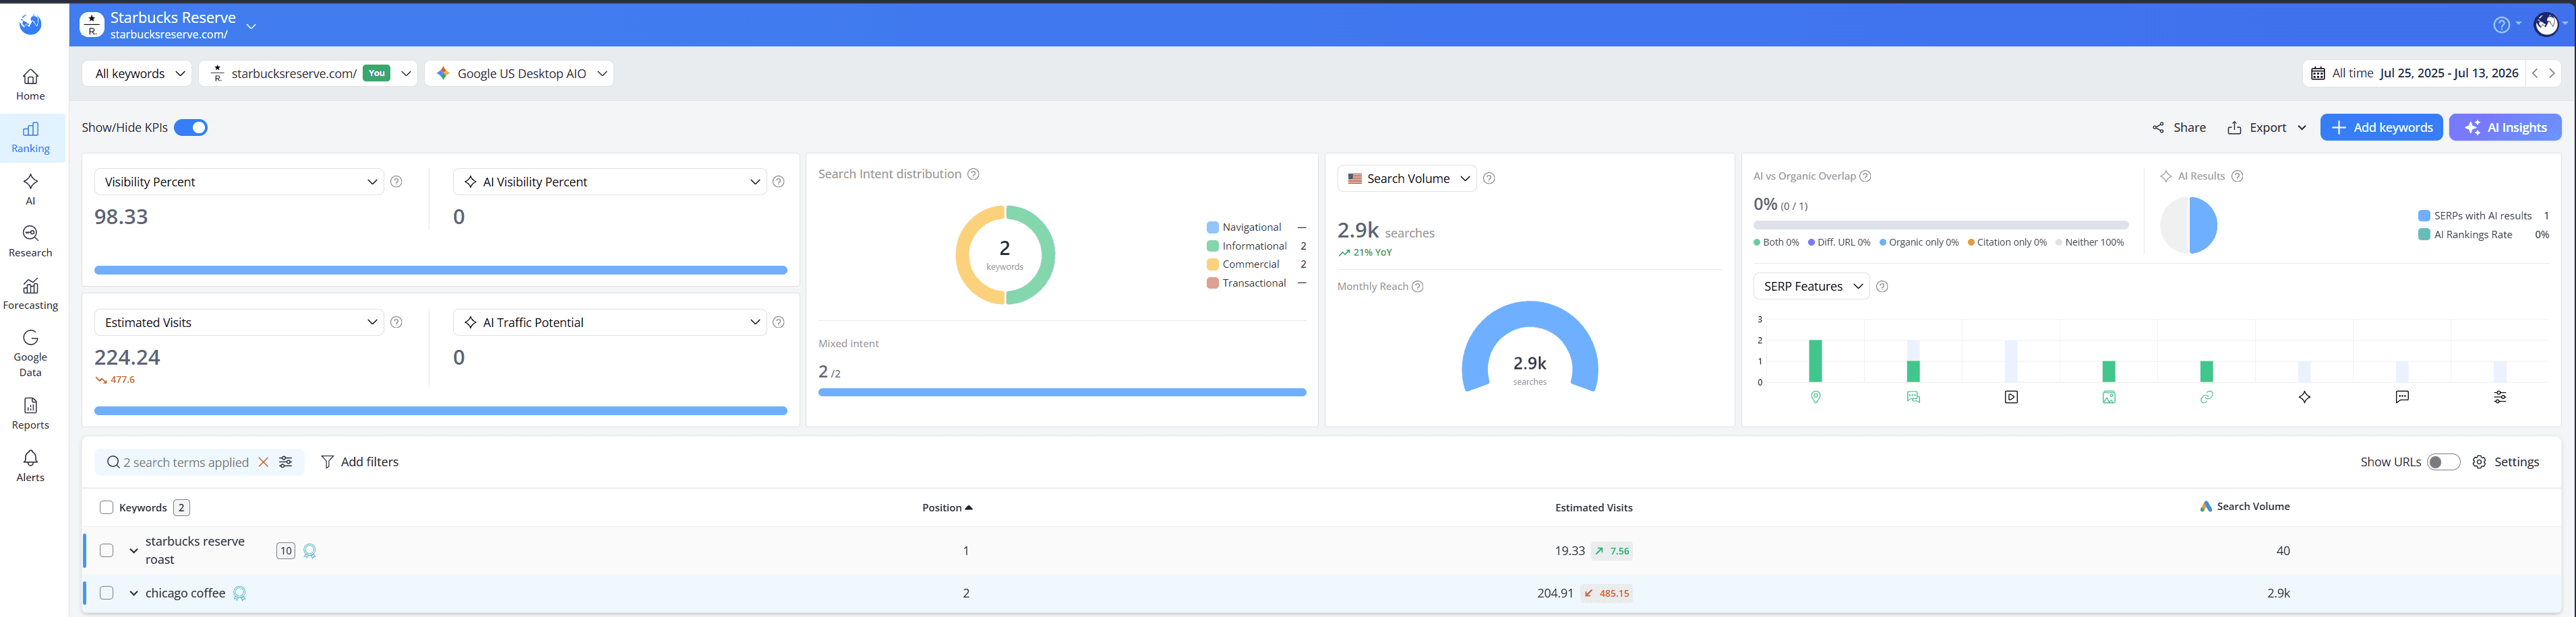Open the SERP Features dropdown

(1811, 287)
